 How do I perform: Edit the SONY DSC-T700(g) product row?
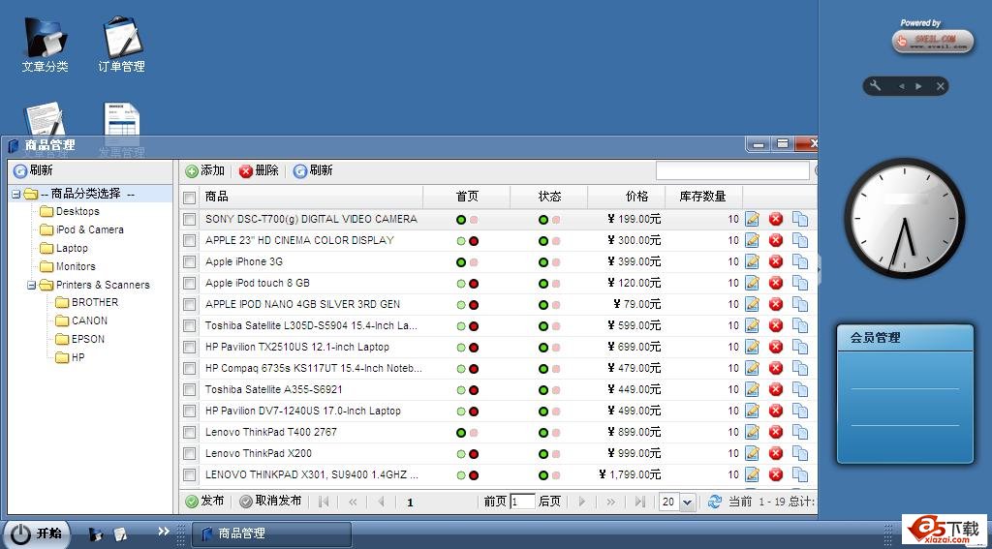coord(752,220)
